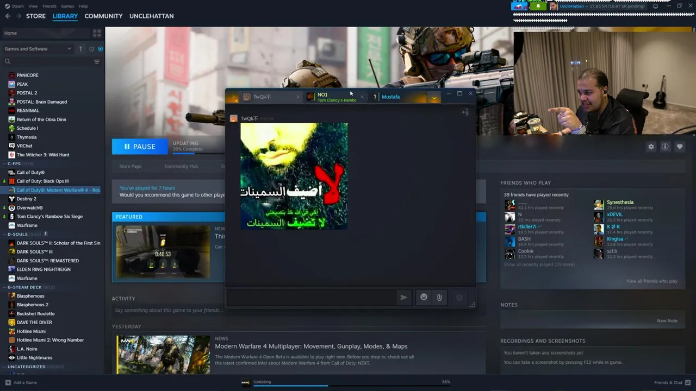Open the emoticon picker in chat
Screen dimensions: 696x391
pyautogui.click(x=424, y=297)
